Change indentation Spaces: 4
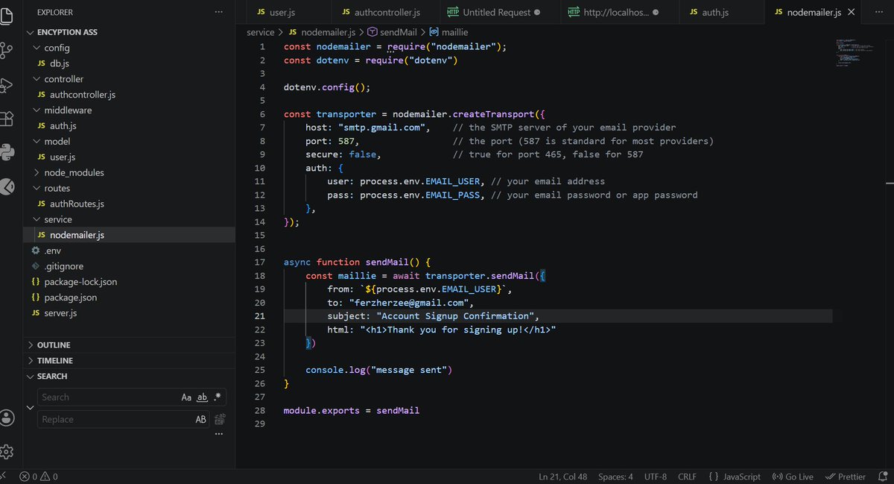894x484 pixels. [615, 477]
